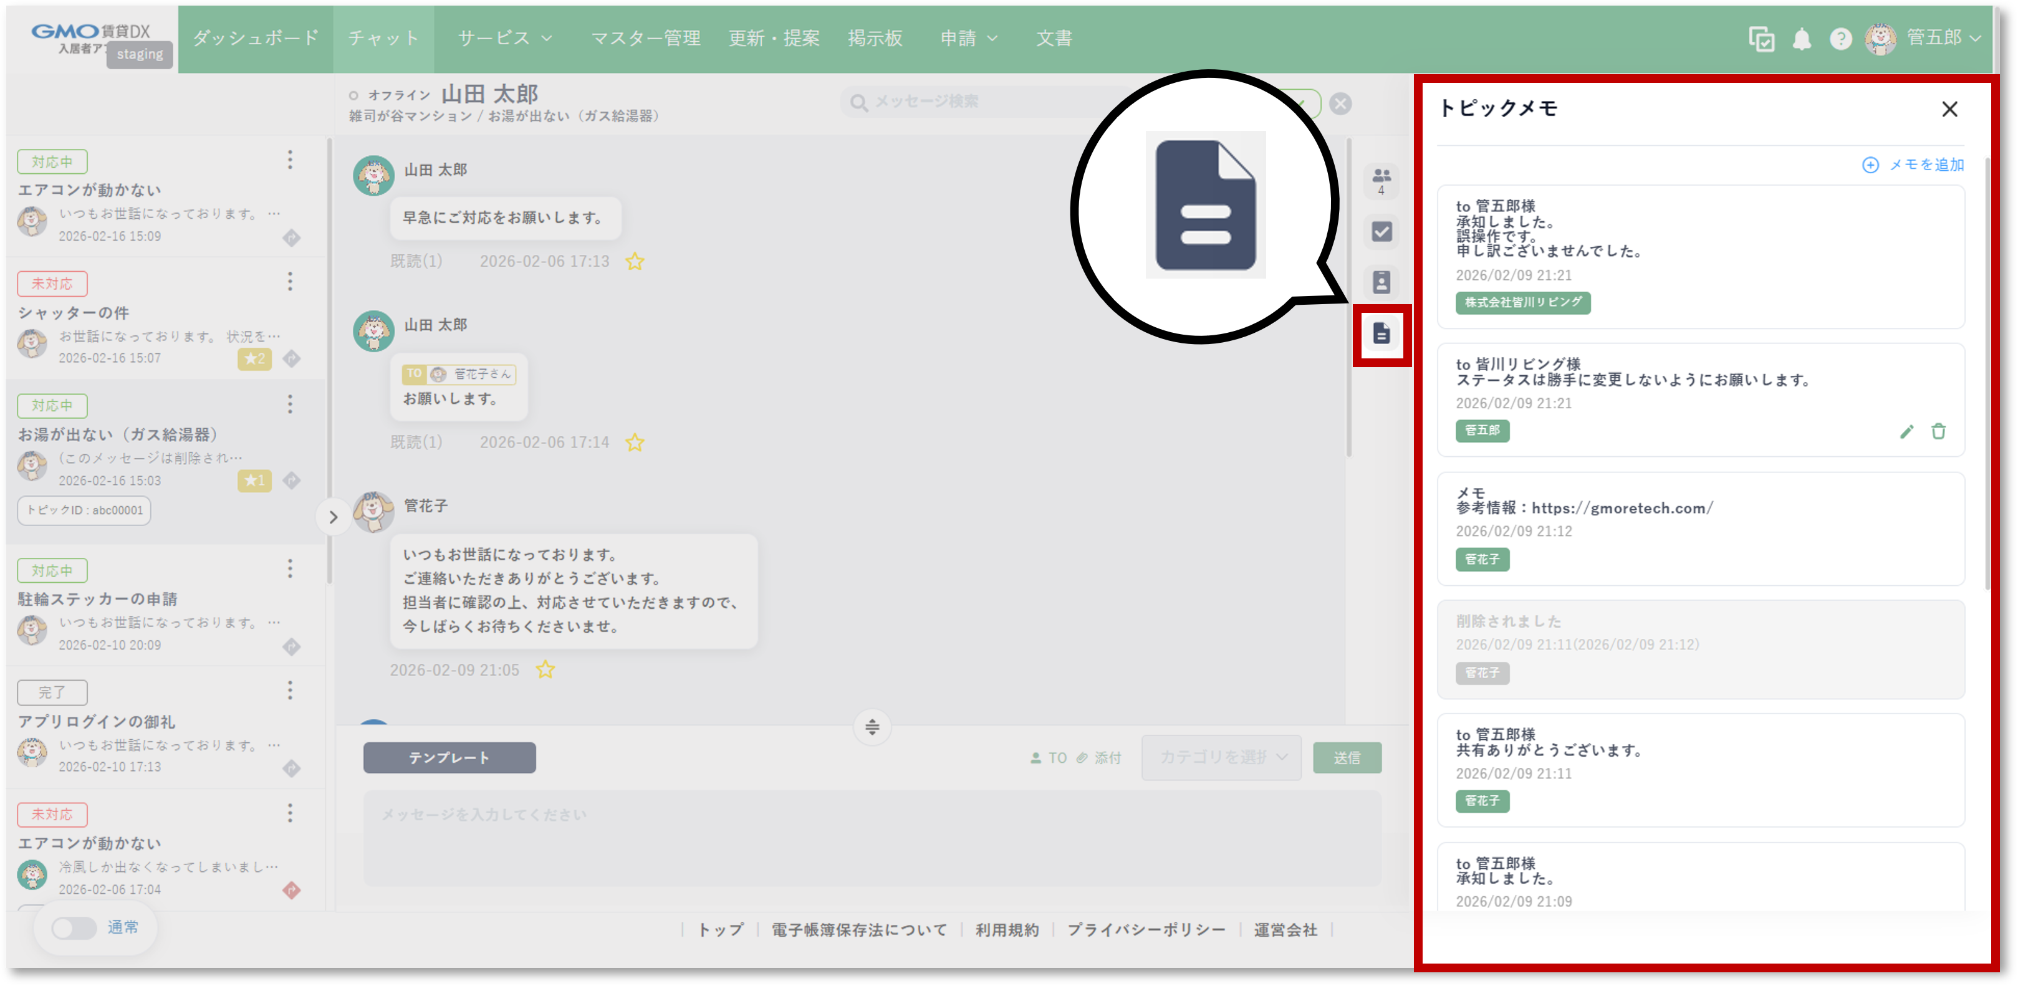Expand the サービス menu dropdown
The height and width of the screenshot is (986, 2018).
506,39
